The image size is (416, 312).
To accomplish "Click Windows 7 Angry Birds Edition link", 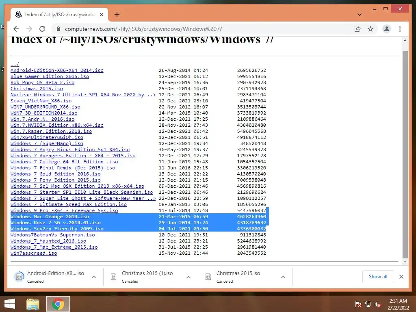I will coord(70,149).
